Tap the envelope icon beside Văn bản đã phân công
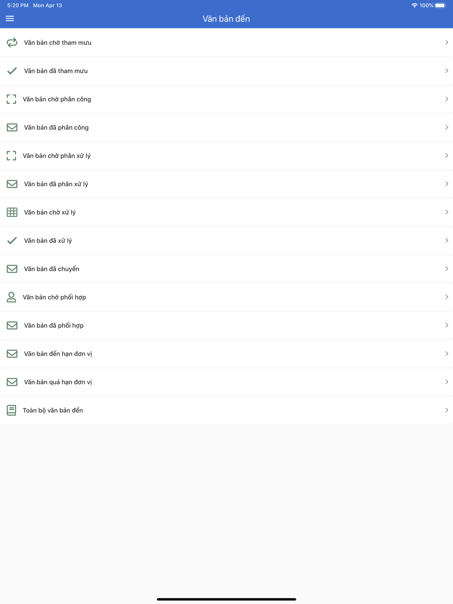Image resolution: width=453 pixels, height=604 pixels. point(12,127)
